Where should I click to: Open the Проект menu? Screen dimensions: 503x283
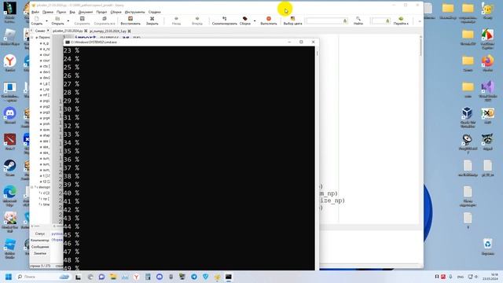pos(101,12)
